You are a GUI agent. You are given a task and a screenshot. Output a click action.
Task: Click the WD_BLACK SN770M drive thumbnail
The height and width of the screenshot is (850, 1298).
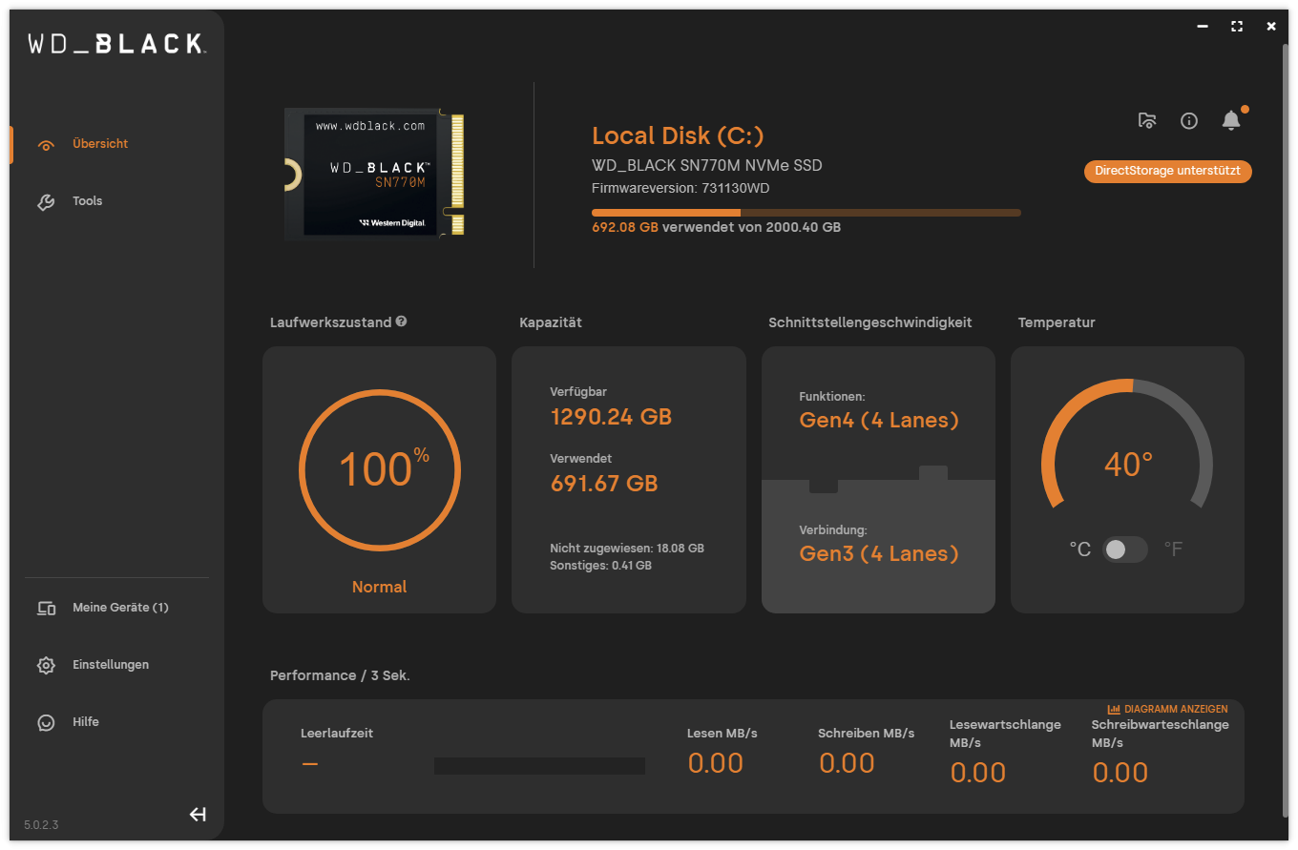[375, 174]
